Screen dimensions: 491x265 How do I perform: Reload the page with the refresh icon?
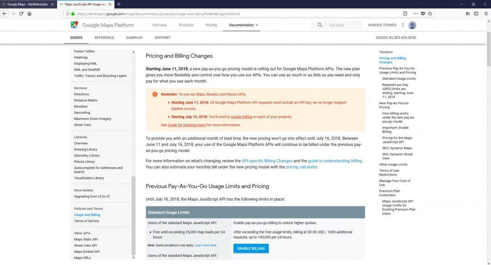click(x=21, y=14)
